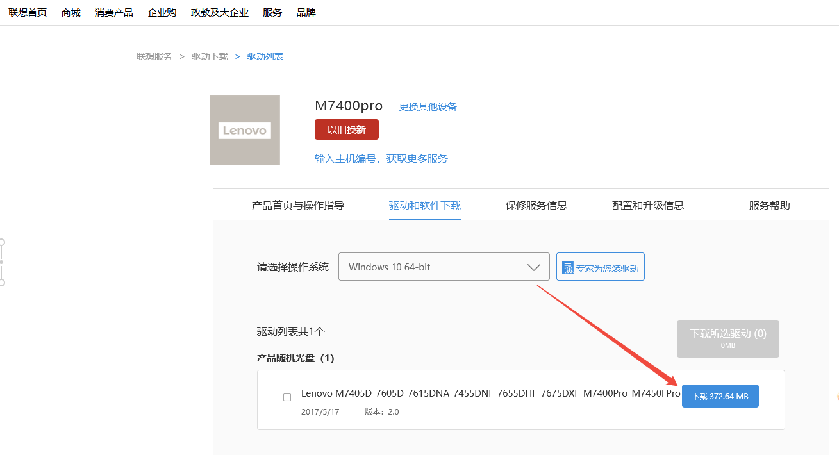This screenshot has height=455, width=839.
Task: Click the 以旧换新 red button
Action: [347, 129]
